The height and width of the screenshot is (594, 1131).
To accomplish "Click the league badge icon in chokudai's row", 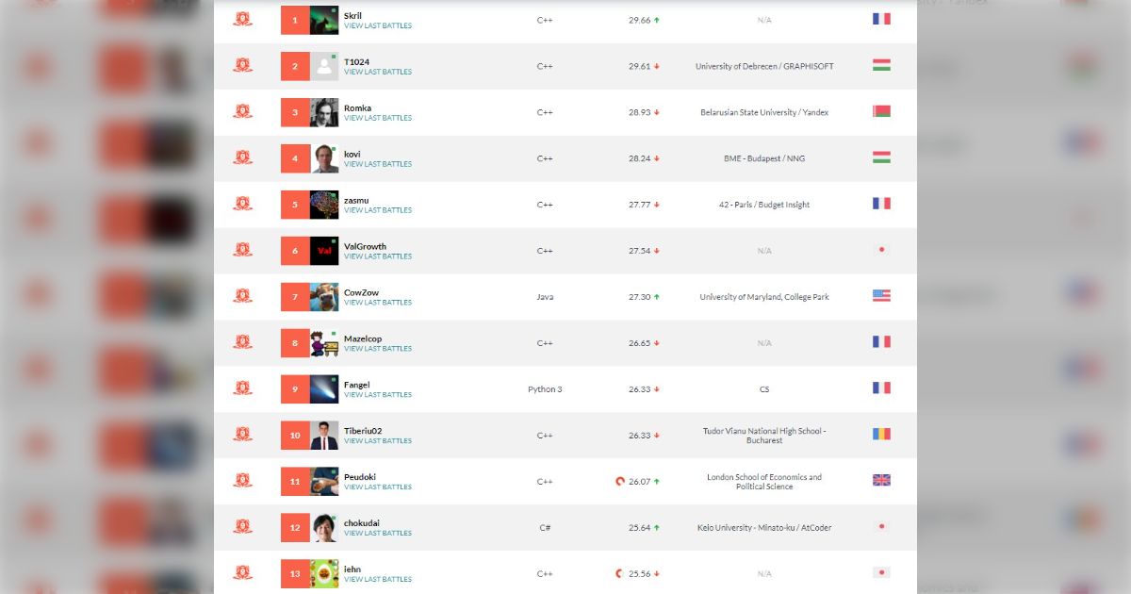I will 242,526.
